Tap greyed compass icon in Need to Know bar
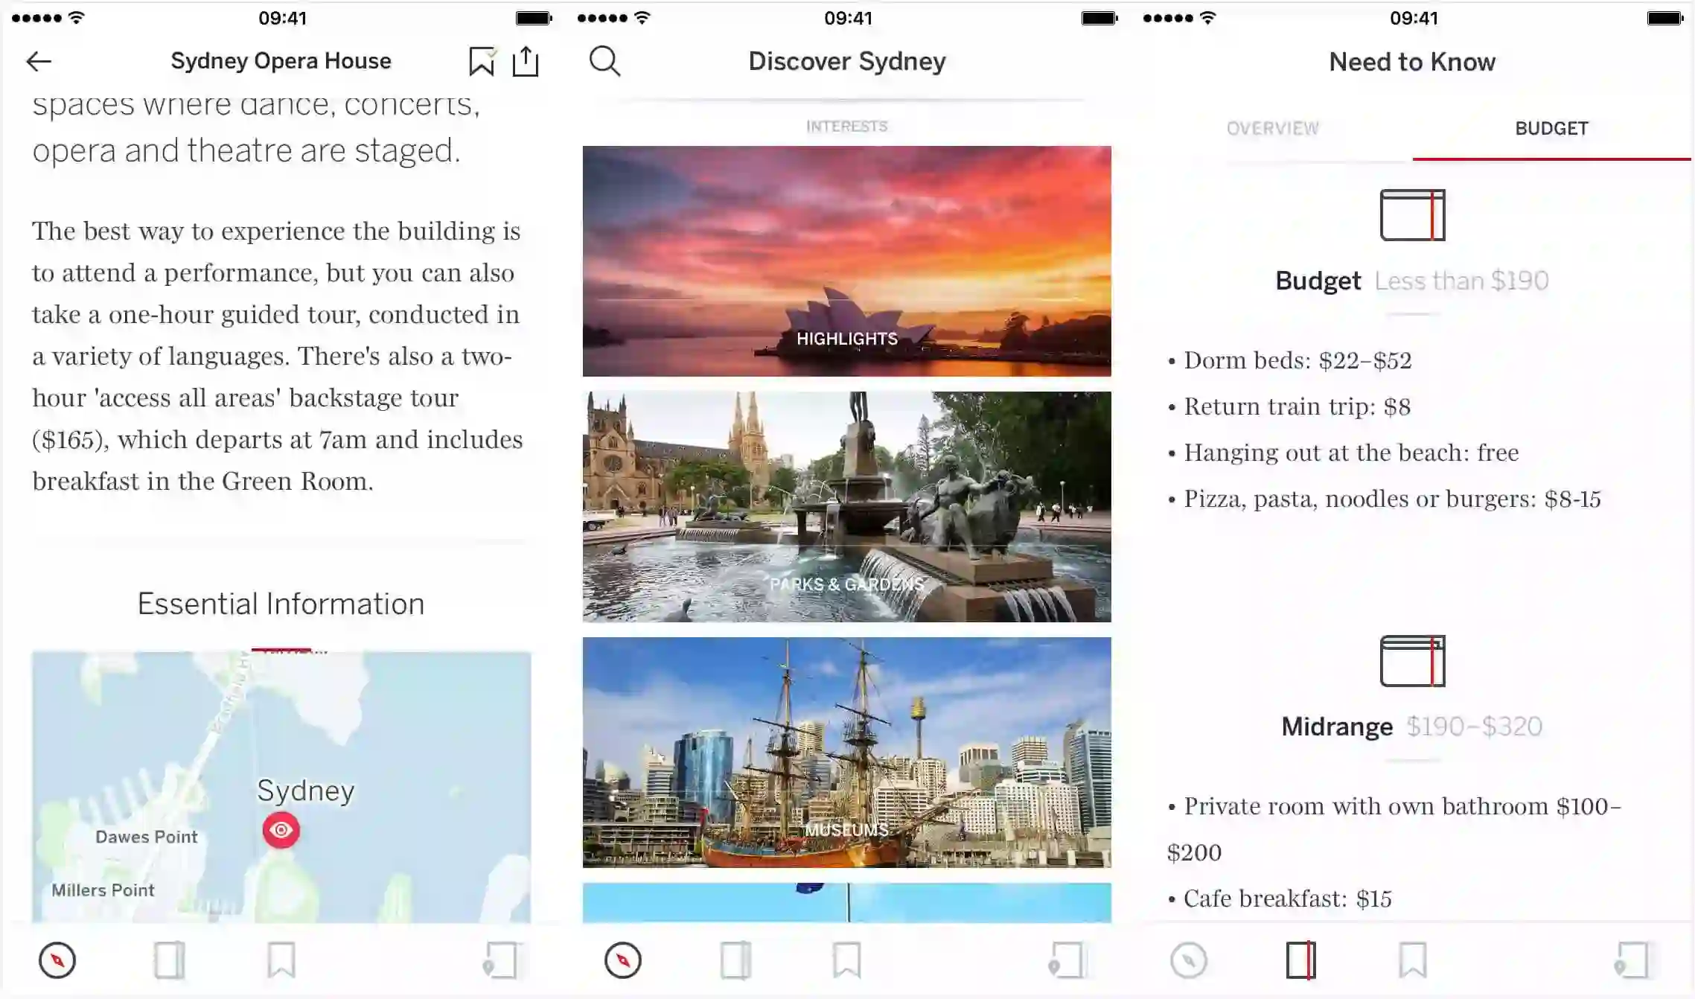This screenshot has width=1695, height=999. point(1188,960)
